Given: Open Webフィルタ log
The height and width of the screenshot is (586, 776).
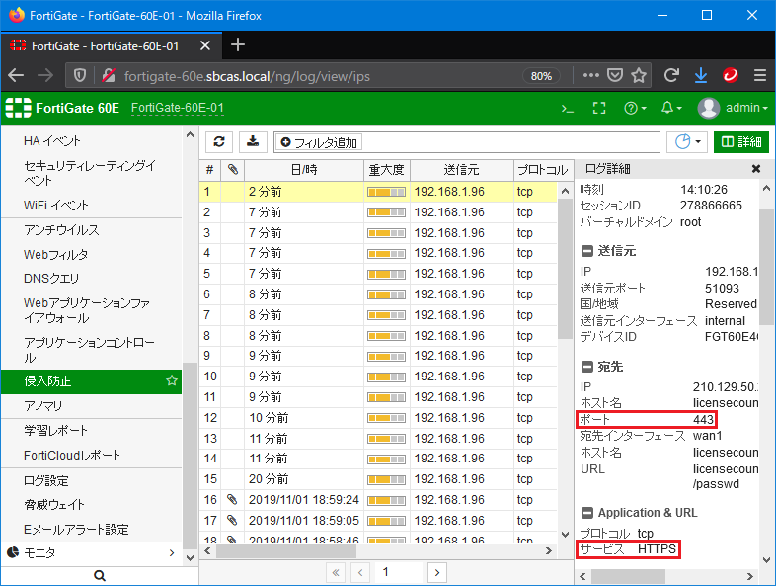Looking at the screenshot, I should click(55, 255).
